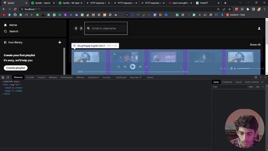Image resolution: width=268 pixels, height=151 pixels.
Task: Open Chrome menu three dots
Action: [265, 9]
